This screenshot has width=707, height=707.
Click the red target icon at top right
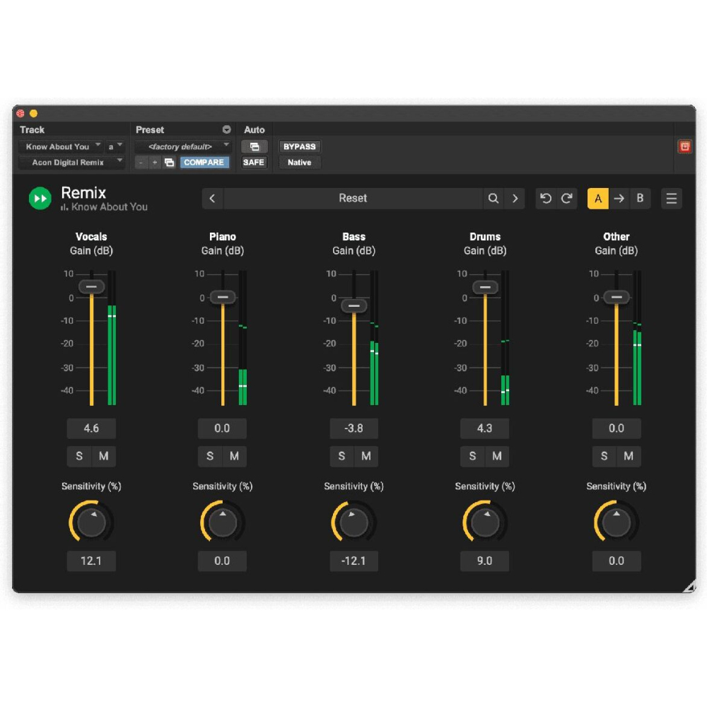pyautogui.click(x=684, y=146)
